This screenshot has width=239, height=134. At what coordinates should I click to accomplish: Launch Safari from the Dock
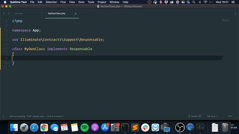(x=34, y=127)
